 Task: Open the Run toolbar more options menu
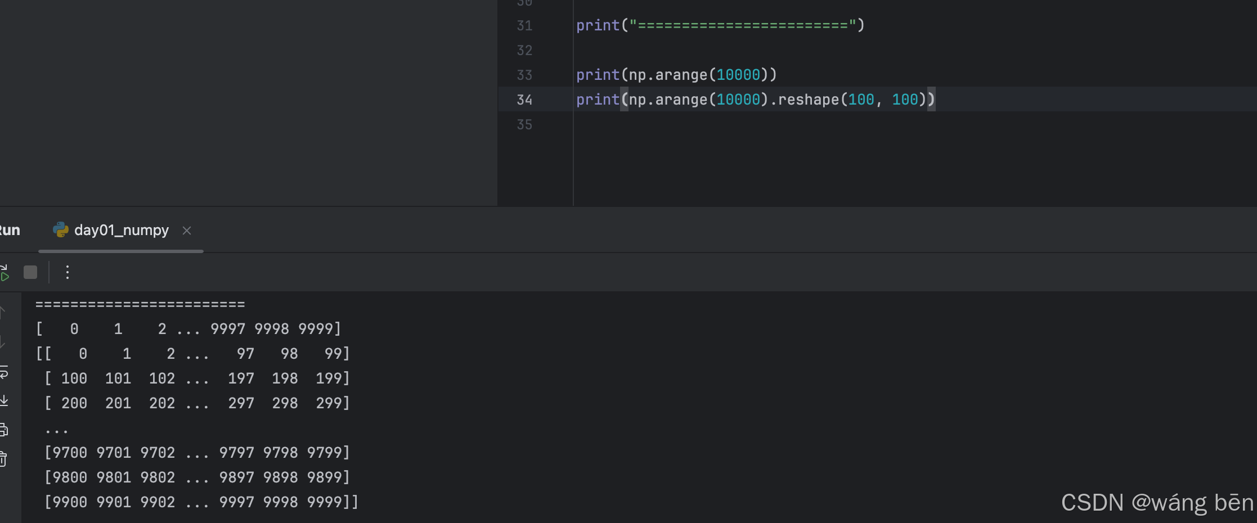(68, 273)
